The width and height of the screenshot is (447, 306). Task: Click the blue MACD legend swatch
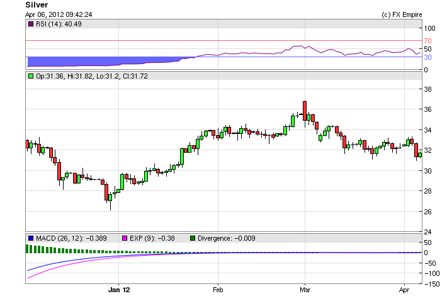pos(31,238)
